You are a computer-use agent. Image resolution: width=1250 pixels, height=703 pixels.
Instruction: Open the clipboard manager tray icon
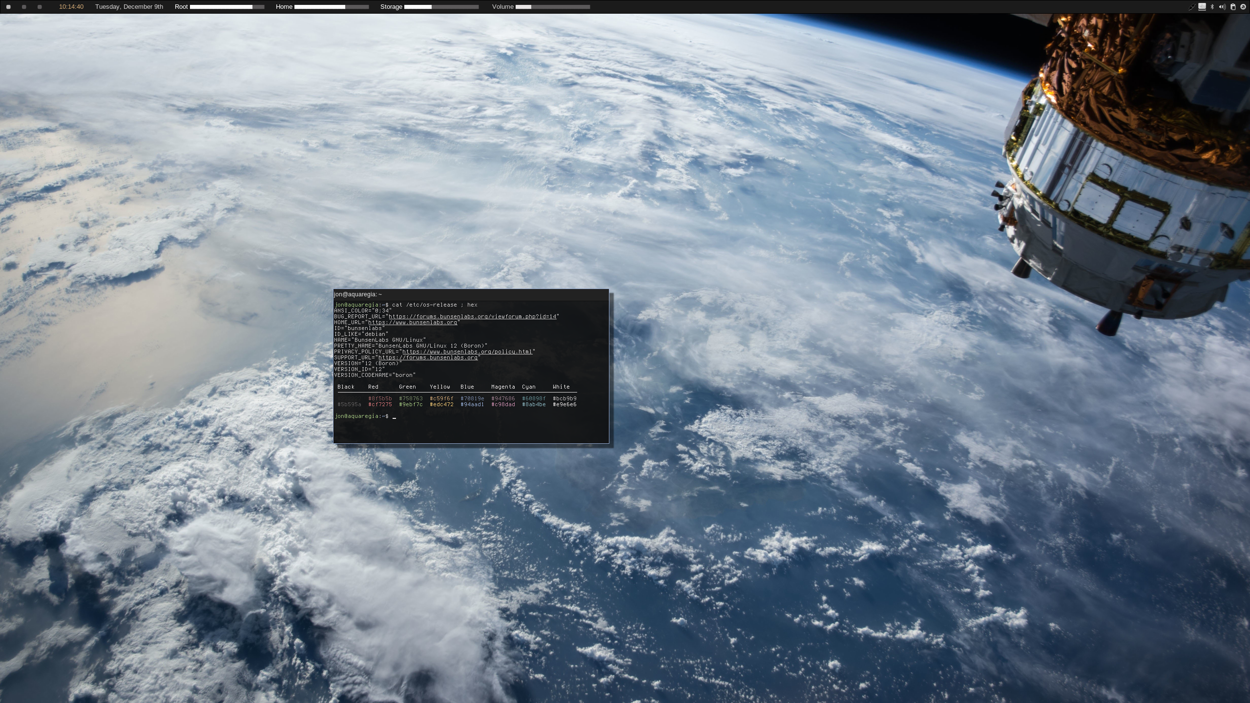[1233, 7]
